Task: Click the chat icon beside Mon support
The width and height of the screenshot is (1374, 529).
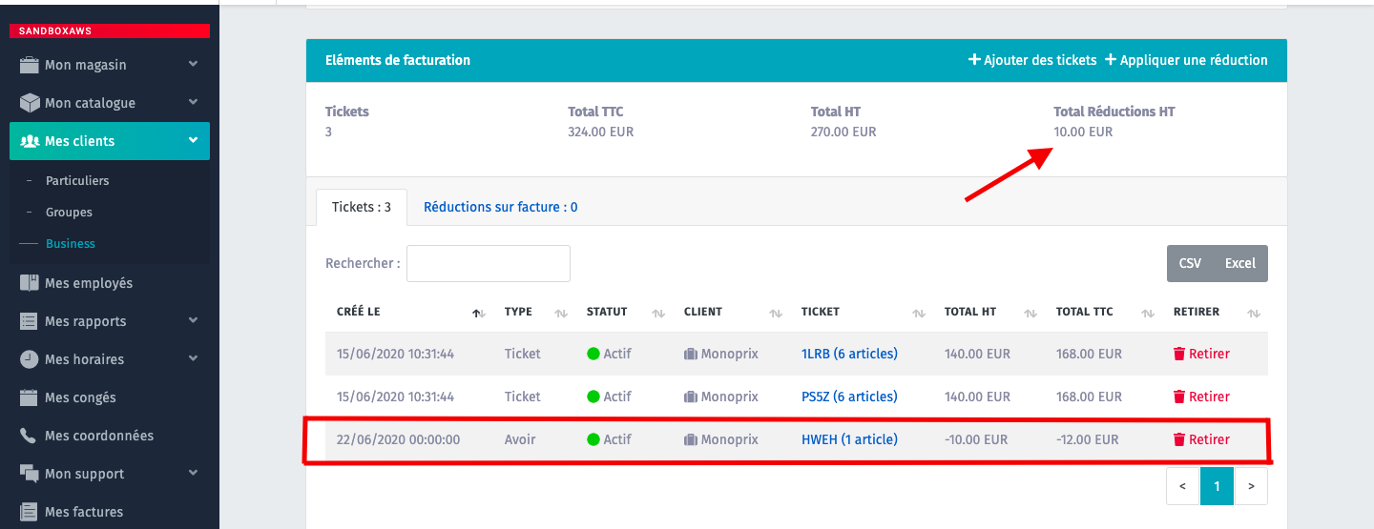Action: pos(29,474)
